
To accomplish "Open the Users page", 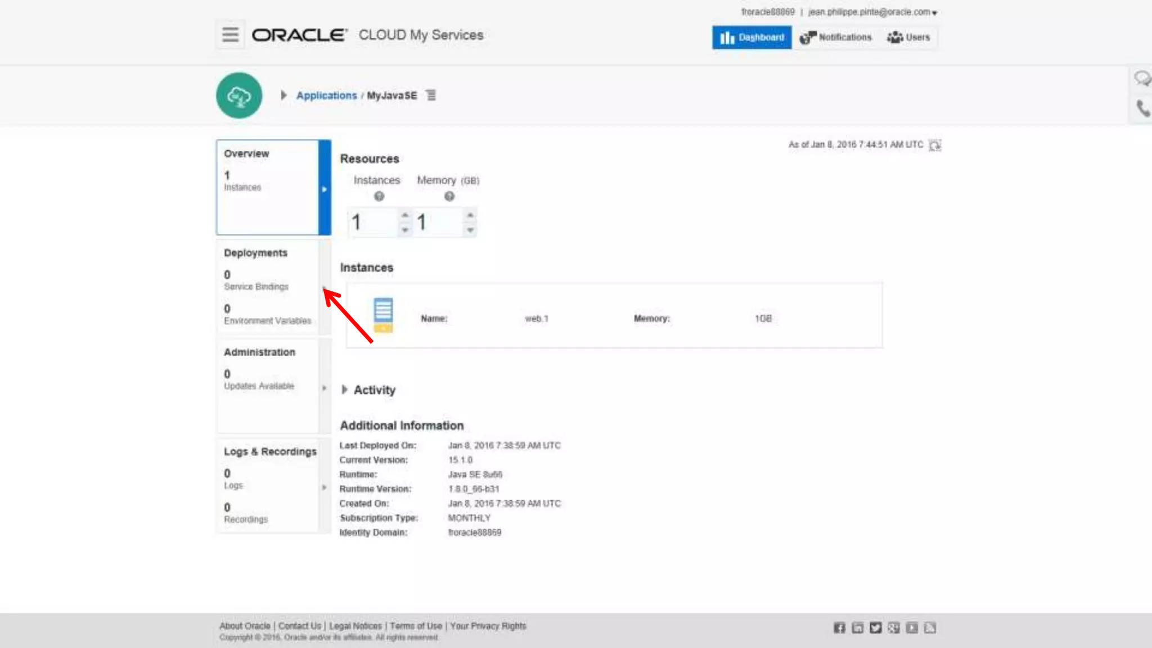I will click(908, 37).
